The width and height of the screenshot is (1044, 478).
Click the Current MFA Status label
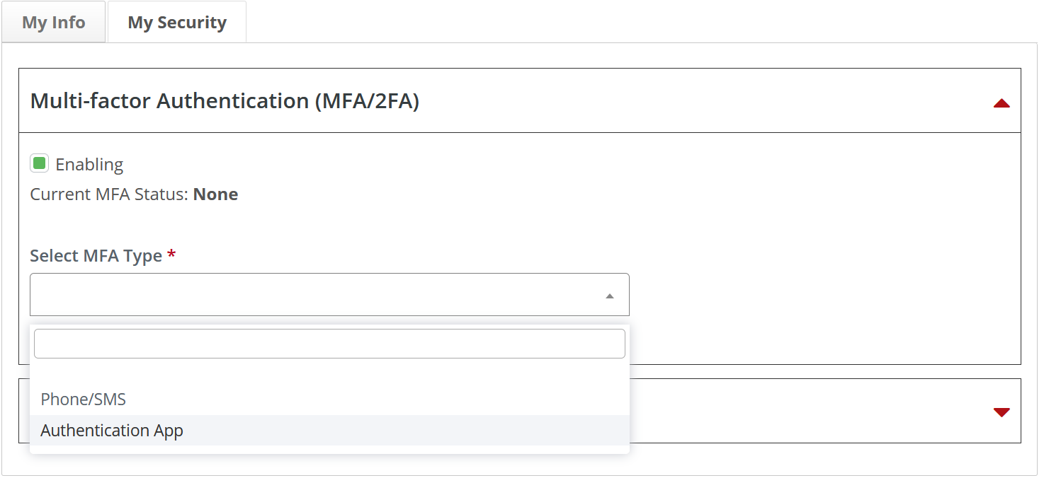[x=110, y=194]
